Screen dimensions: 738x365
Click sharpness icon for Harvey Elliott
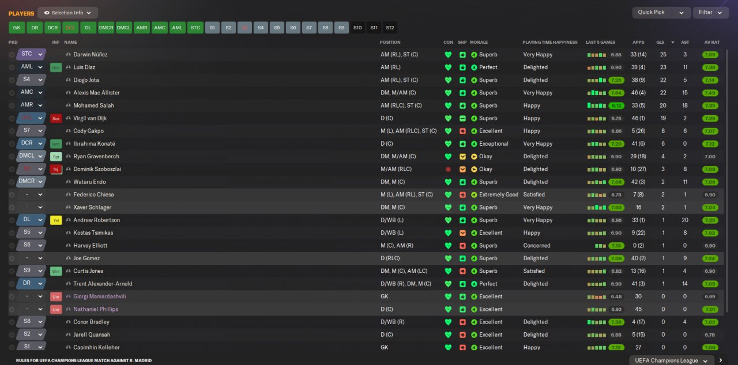pyautogui.click(x=462, y=246)
